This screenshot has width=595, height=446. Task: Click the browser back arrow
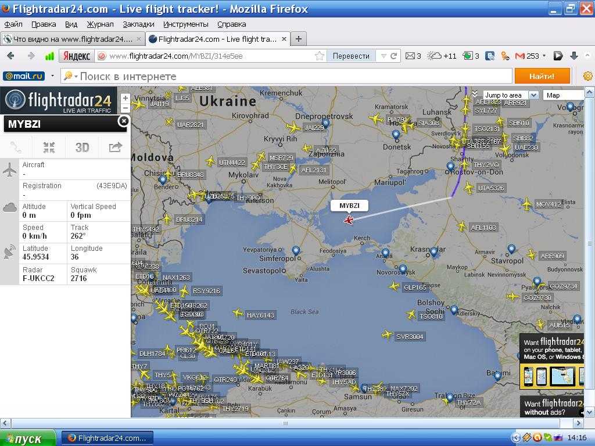10,56
